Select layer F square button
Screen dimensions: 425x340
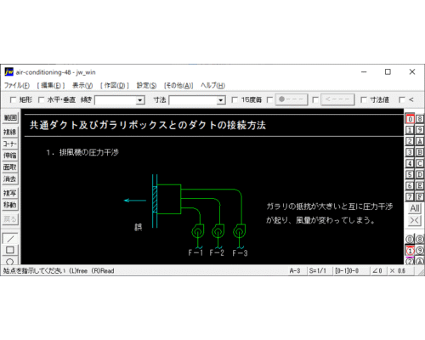420,196
